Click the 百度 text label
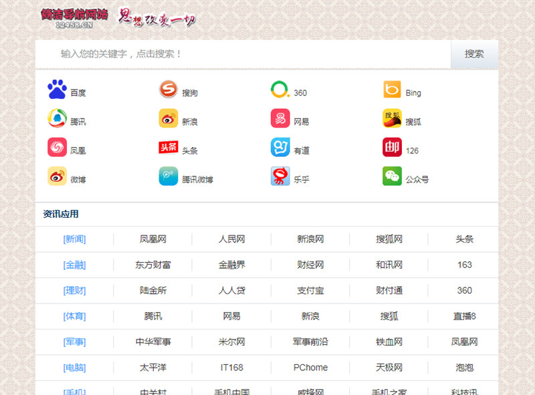The width and height of the screenshot is (535, 395). [78, 93]
